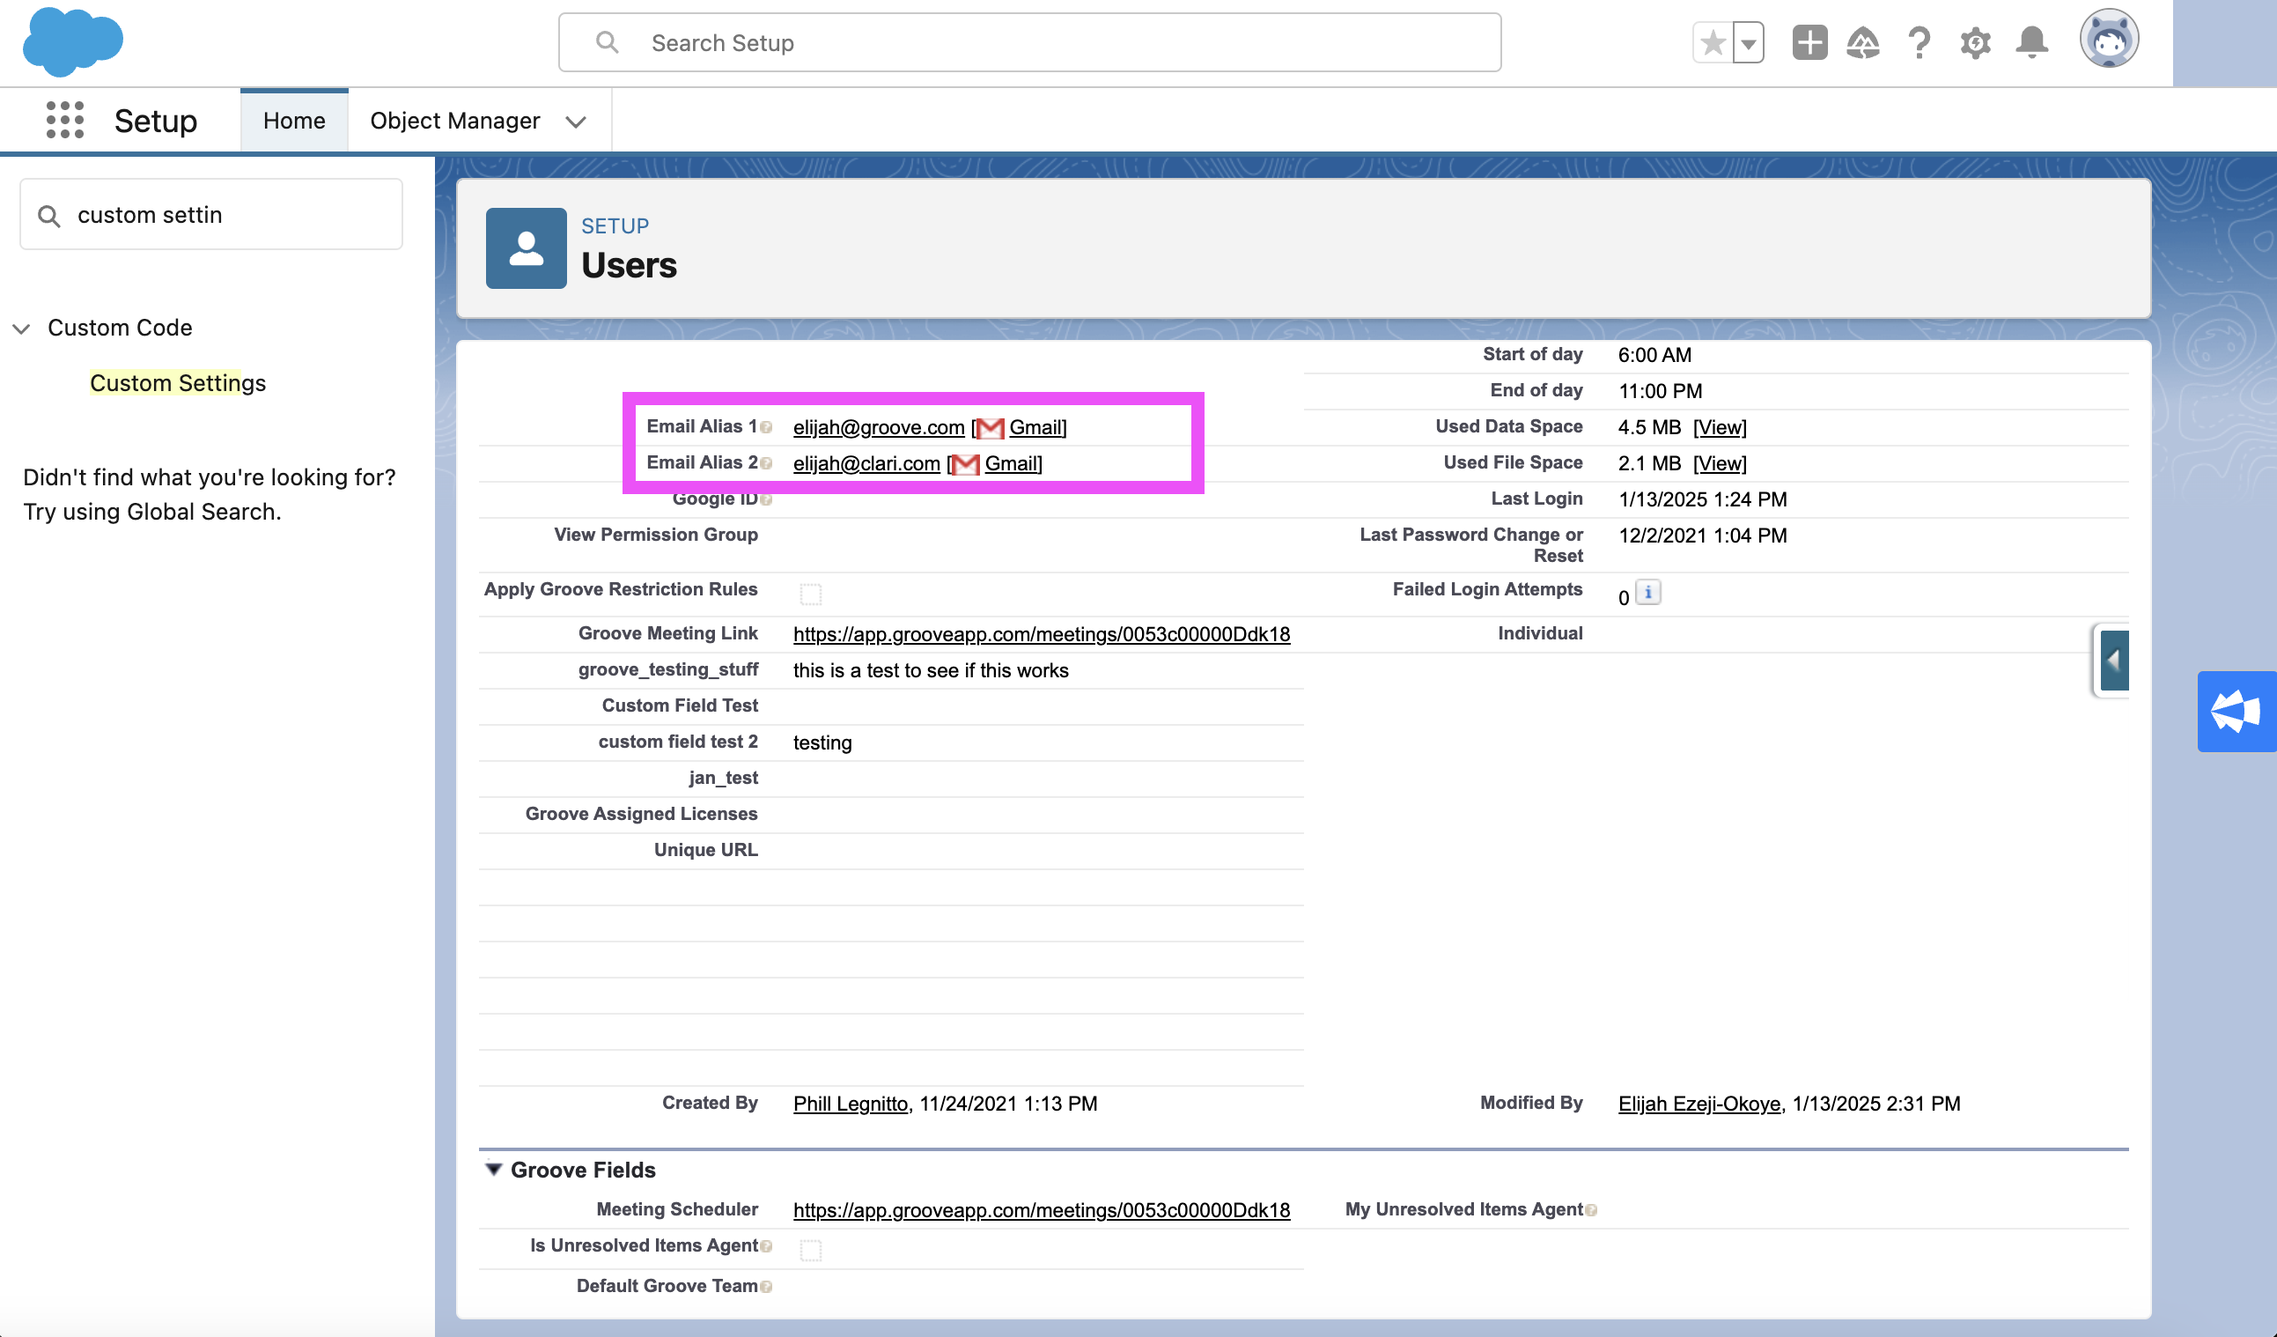
Task: View Used Data Space details
Action: pos(1720,427)
